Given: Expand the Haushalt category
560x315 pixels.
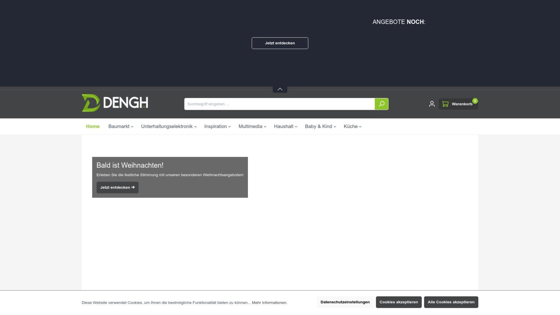Looking at the screenshot, I should click(x=285, y=127).
